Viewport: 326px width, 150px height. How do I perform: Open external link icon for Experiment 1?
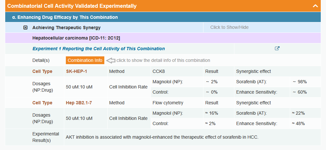277,49
